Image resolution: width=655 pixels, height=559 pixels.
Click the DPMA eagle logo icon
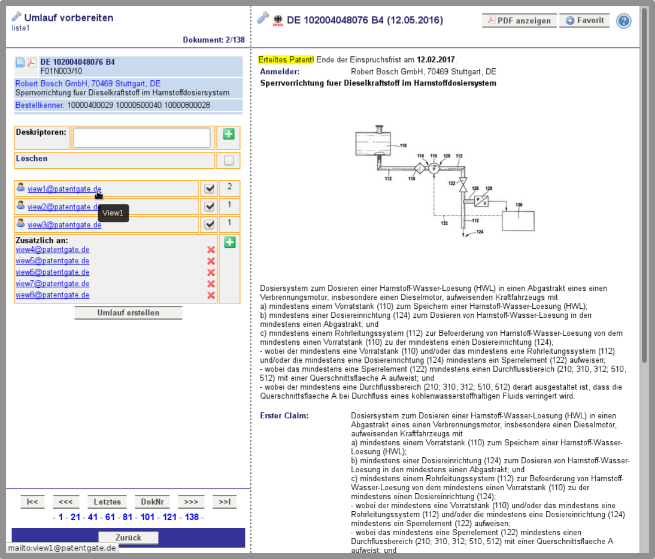pyautogui.click(x=278, y=20)
